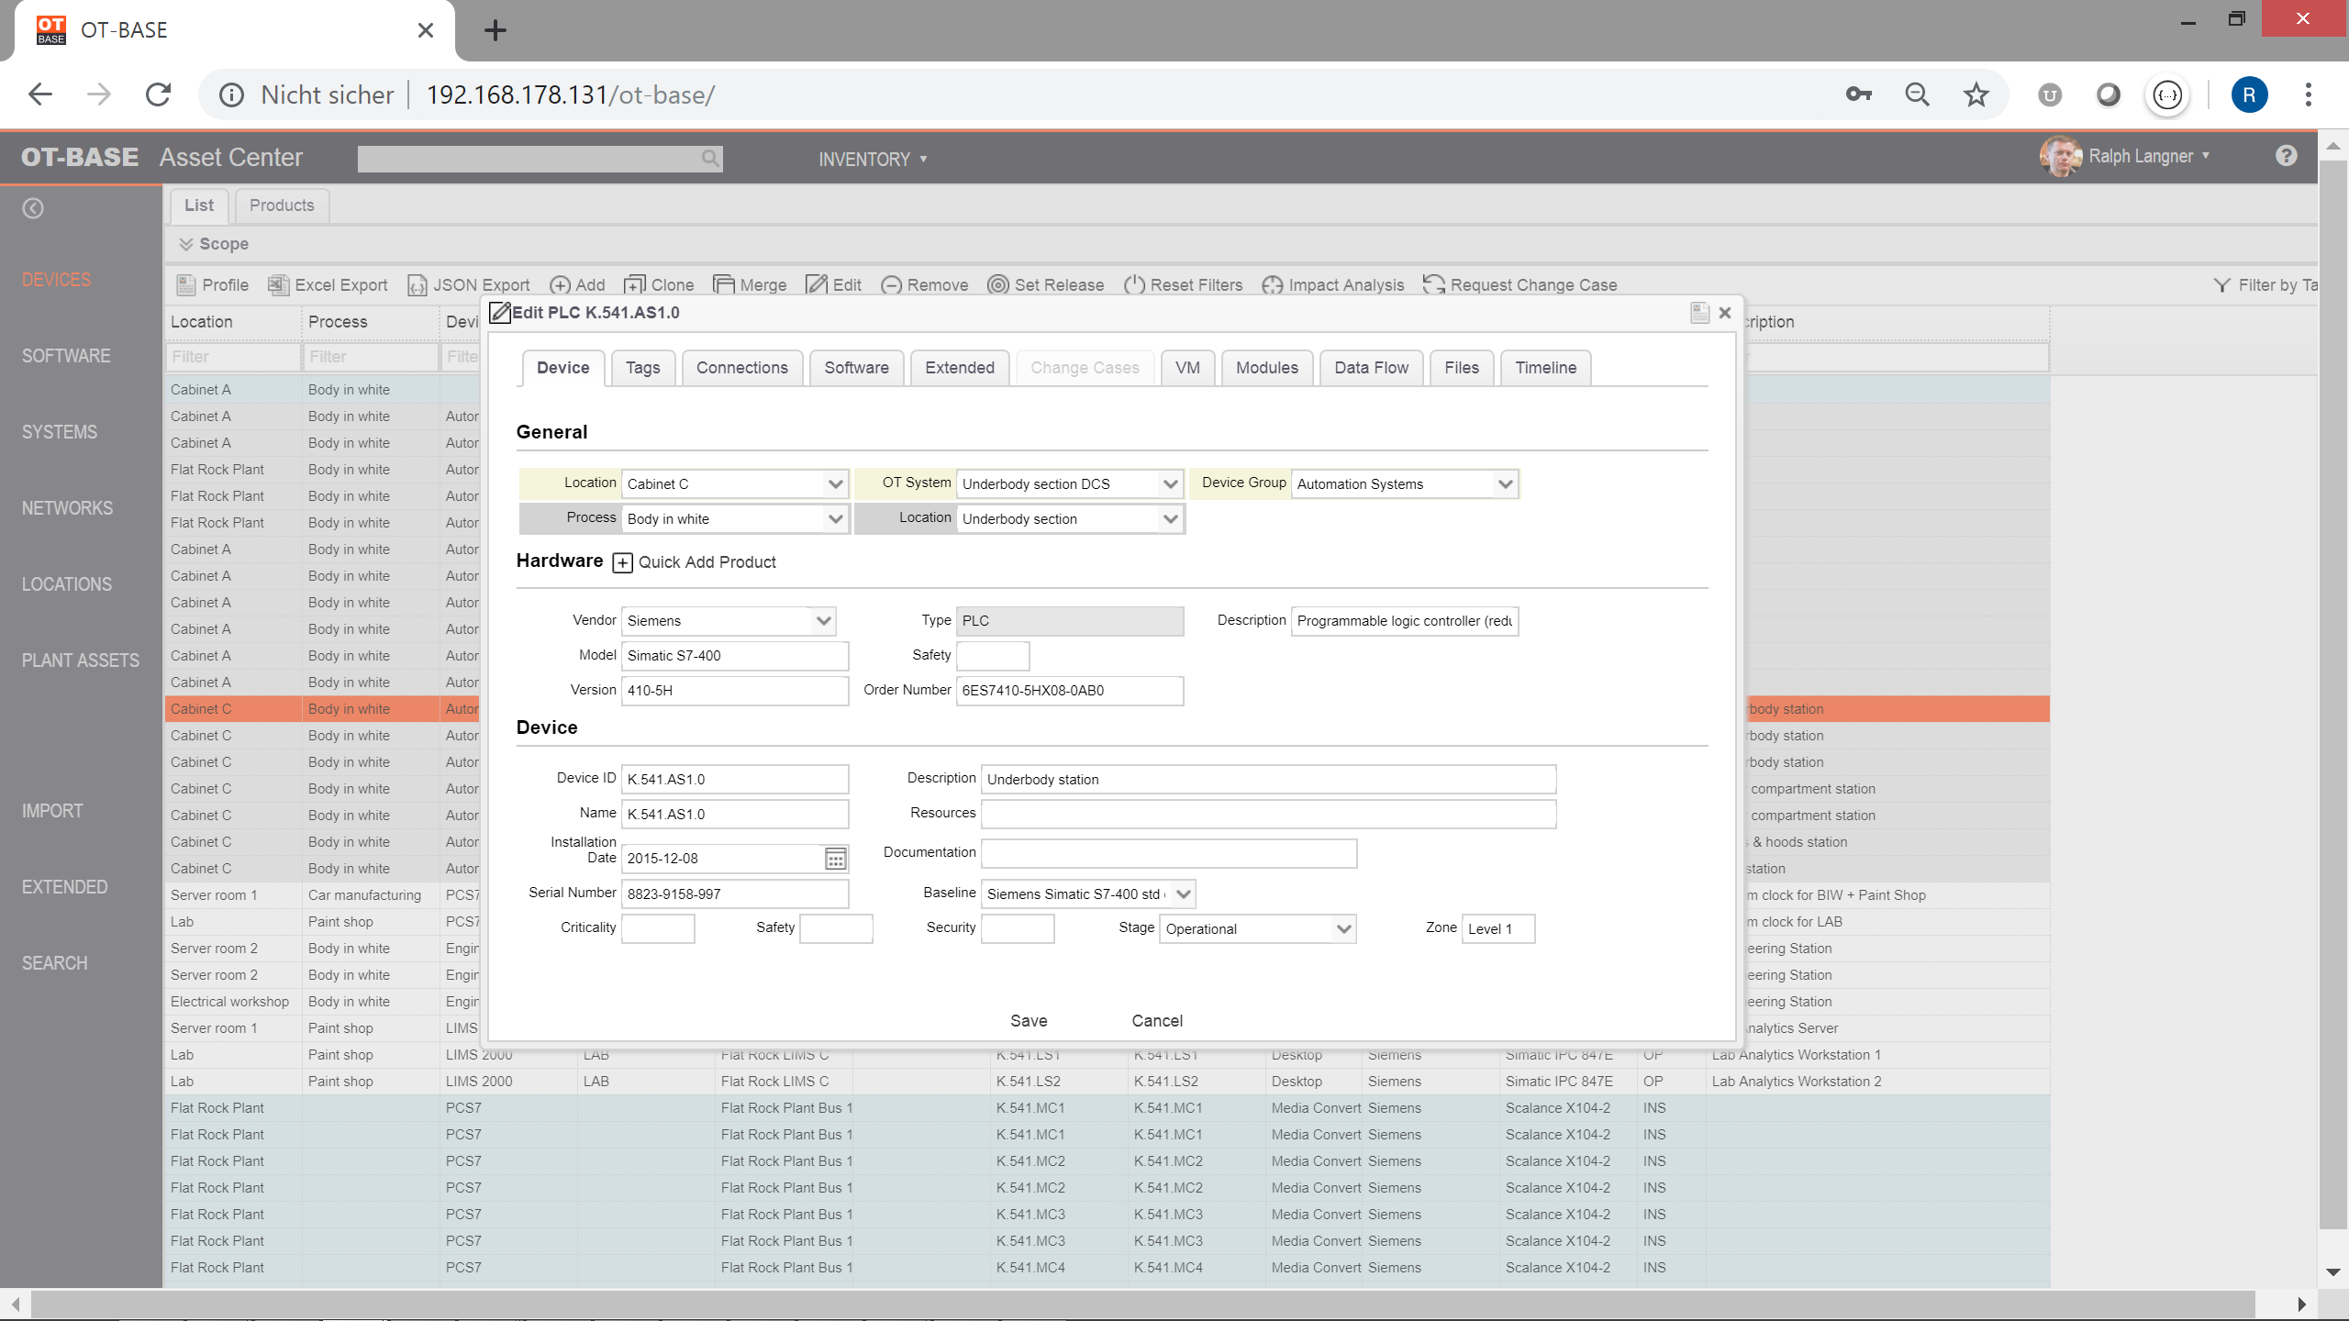2349x1321 pixels.
Task: Close the Edit PLC dialog
Action: 1725,313
